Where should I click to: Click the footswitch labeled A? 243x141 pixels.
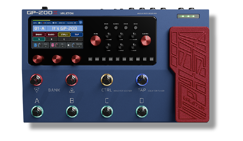point(37,112)
